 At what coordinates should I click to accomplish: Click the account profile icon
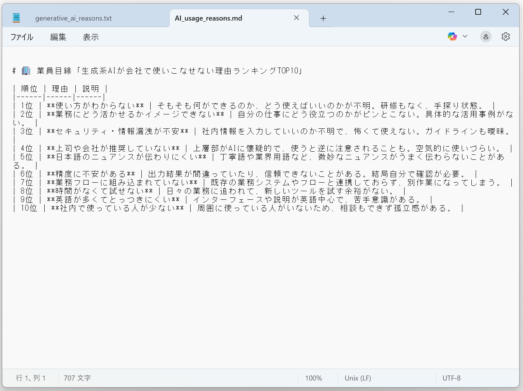pos(486,36)
